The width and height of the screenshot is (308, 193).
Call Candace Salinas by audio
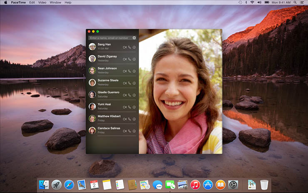pyautogui.click(x=129, y=131)
